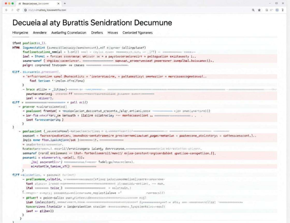Open the browser menu dots icon
Screen dimensions: 290x223
[282, 10]
